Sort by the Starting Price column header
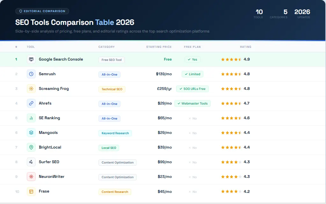The image size is (326, 204). click(159, 47)
